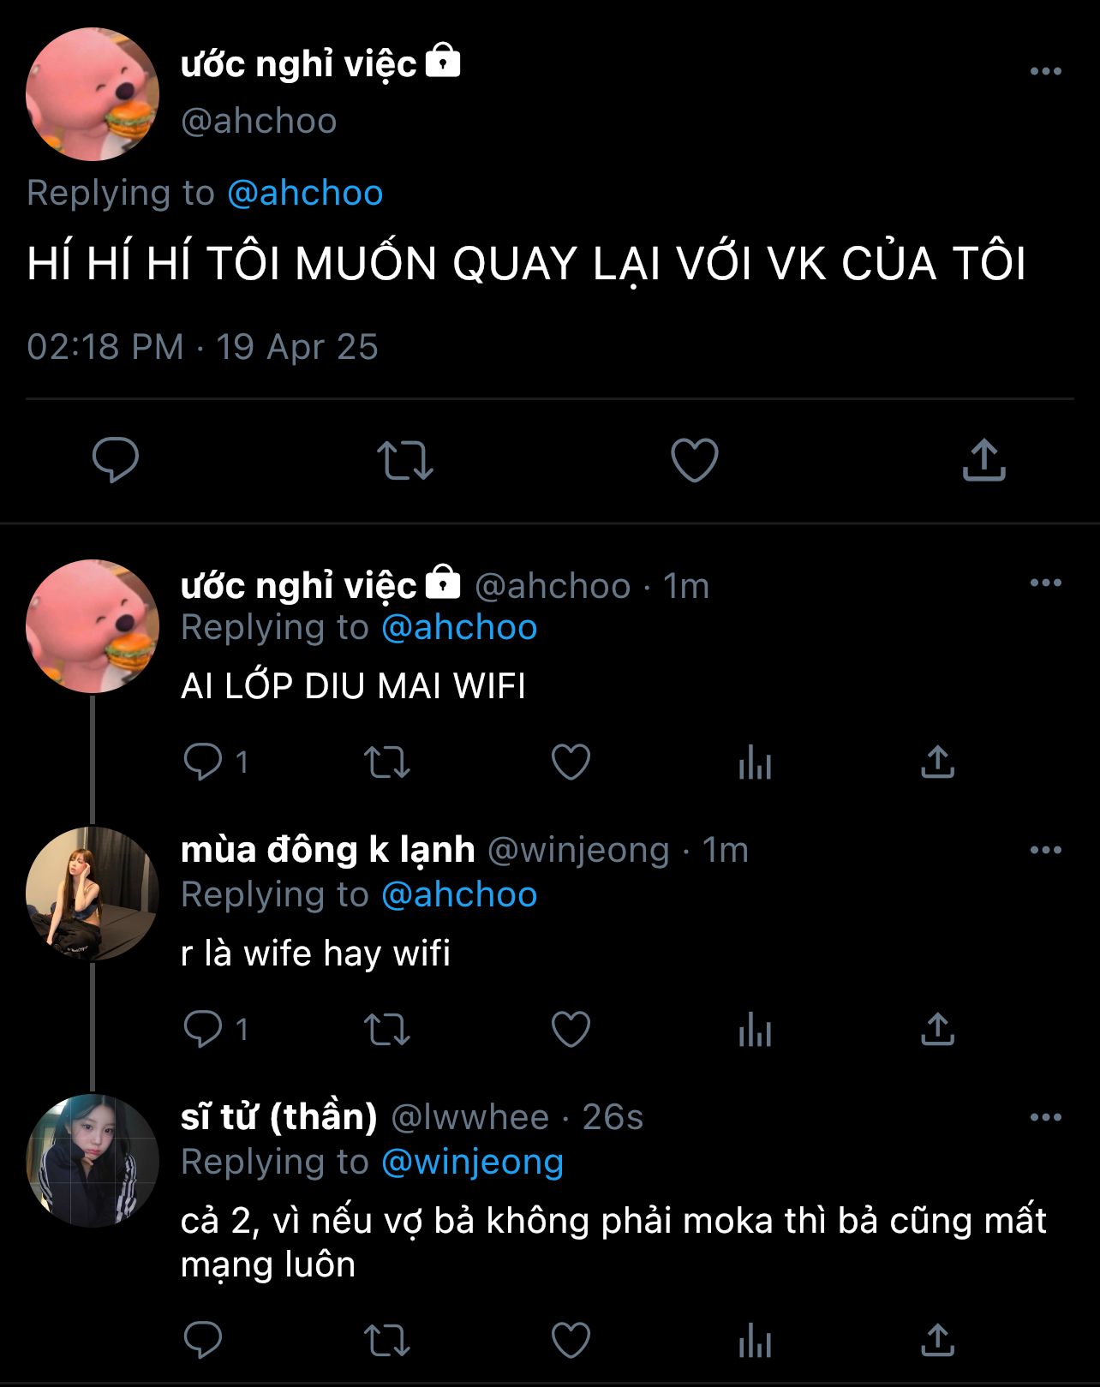Share the "r là wife hay wifi" tweet
The image size is (1100, 1387).
pyautogui.click(x=937, y=1029)
